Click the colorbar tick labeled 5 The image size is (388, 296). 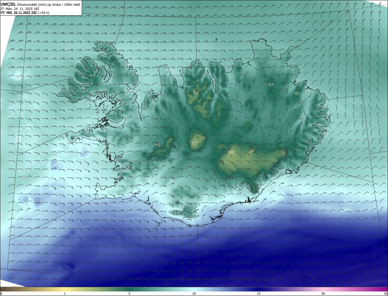pyautogui.click(x=129, y=294)
